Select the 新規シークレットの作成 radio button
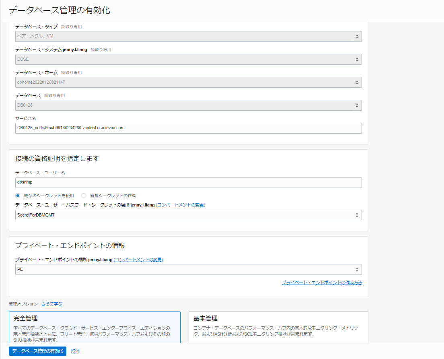444x359 pixels. 84,195
